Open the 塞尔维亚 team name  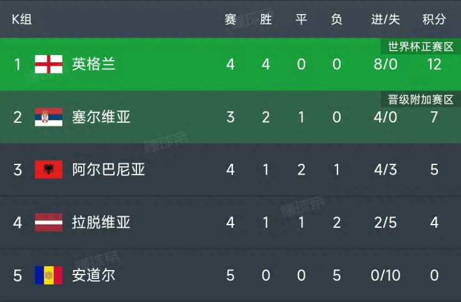click(x=101, y=117)
